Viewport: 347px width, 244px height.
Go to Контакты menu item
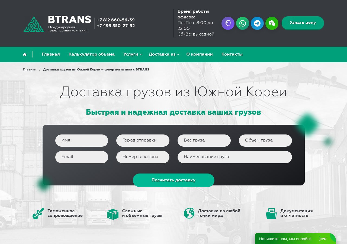tap(232, 54)
